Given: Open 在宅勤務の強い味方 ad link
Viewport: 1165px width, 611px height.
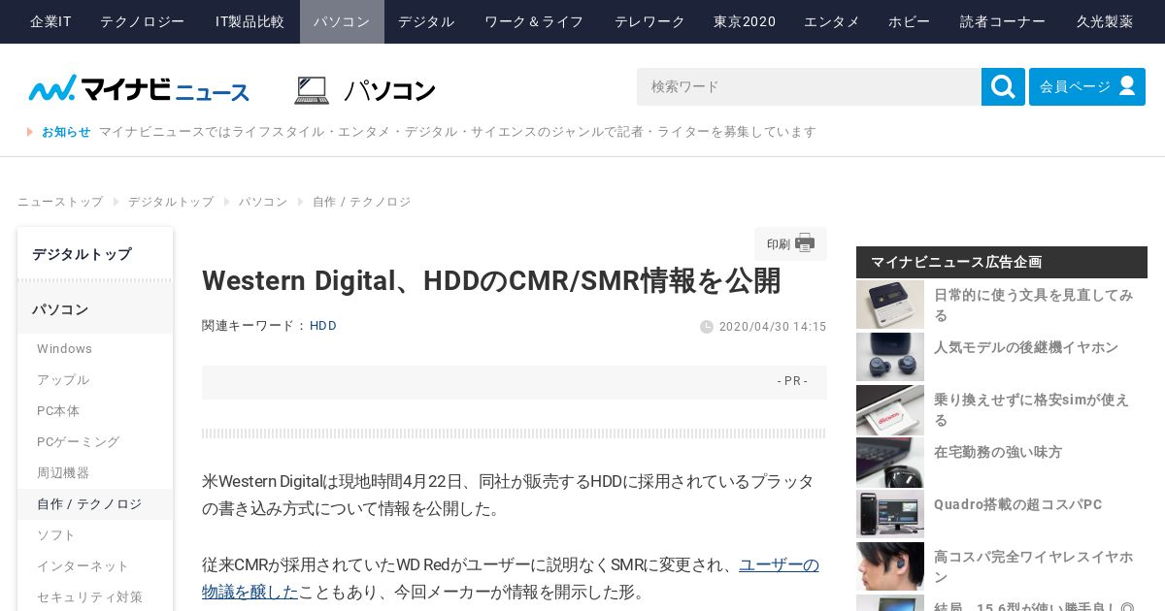Looking at the screenshot, I should pyautogui.click(x=998, y=452).
